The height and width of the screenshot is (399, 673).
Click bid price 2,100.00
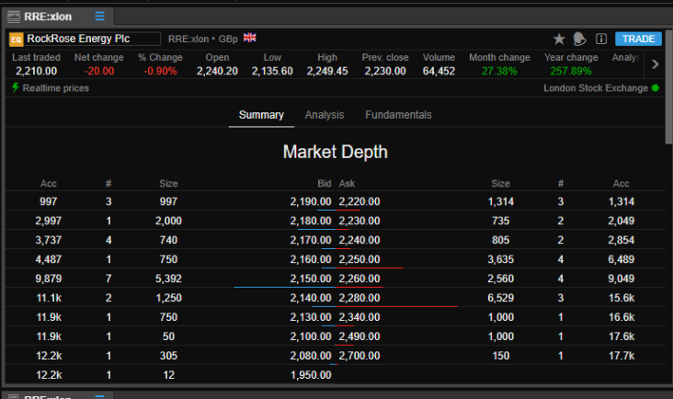tap(311, 336)
